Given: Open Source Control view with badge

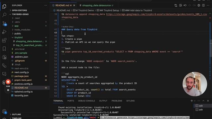Looking at the screenshot, I should click(4, 23).
